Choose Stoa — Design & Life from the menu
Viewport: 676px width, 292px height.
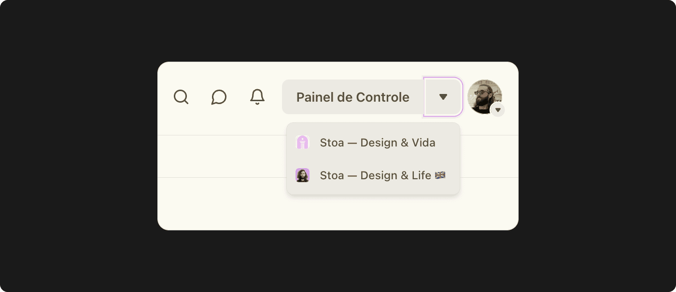377,175
